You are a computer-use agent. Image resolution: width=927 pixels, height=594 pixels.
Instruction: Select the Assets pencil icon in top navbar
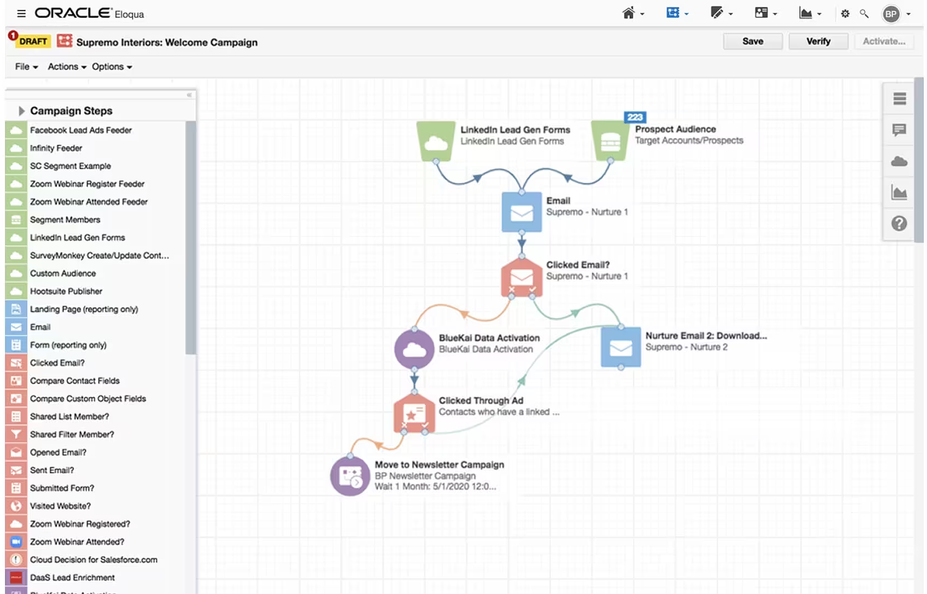pos(718,13)
